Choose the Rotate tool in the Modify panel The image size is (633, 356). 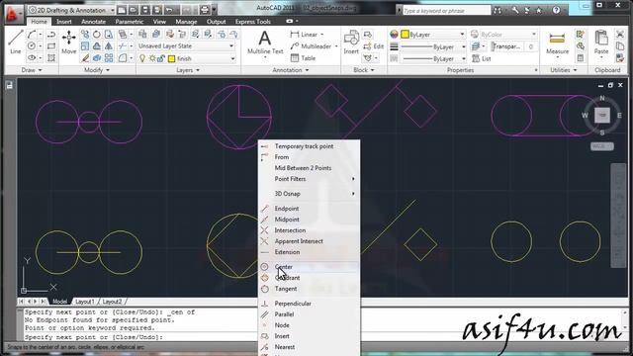97,35
